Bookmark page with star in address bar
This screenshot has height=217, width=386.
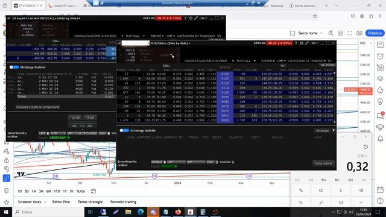tap(315, 16)
